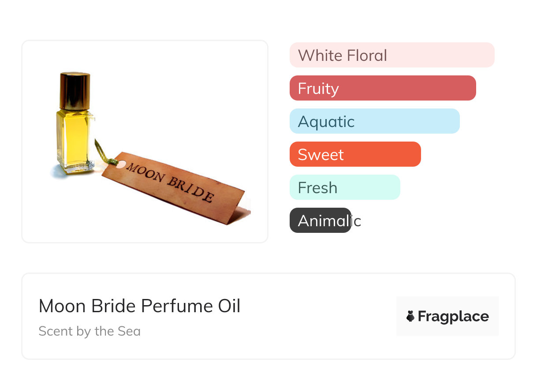Click the Fragplace bottle logo icon
Image resolution: width=537 pixels, height=381 pixels.
click(410, 316)
